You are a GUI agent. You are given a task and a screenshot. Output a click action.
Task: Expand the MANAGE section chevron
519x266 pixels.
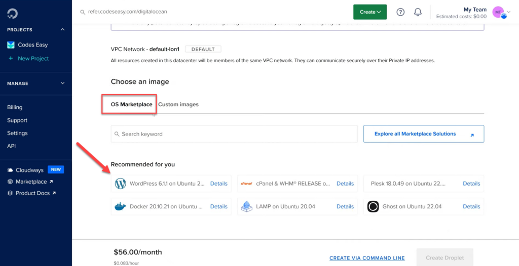(62, 83)
